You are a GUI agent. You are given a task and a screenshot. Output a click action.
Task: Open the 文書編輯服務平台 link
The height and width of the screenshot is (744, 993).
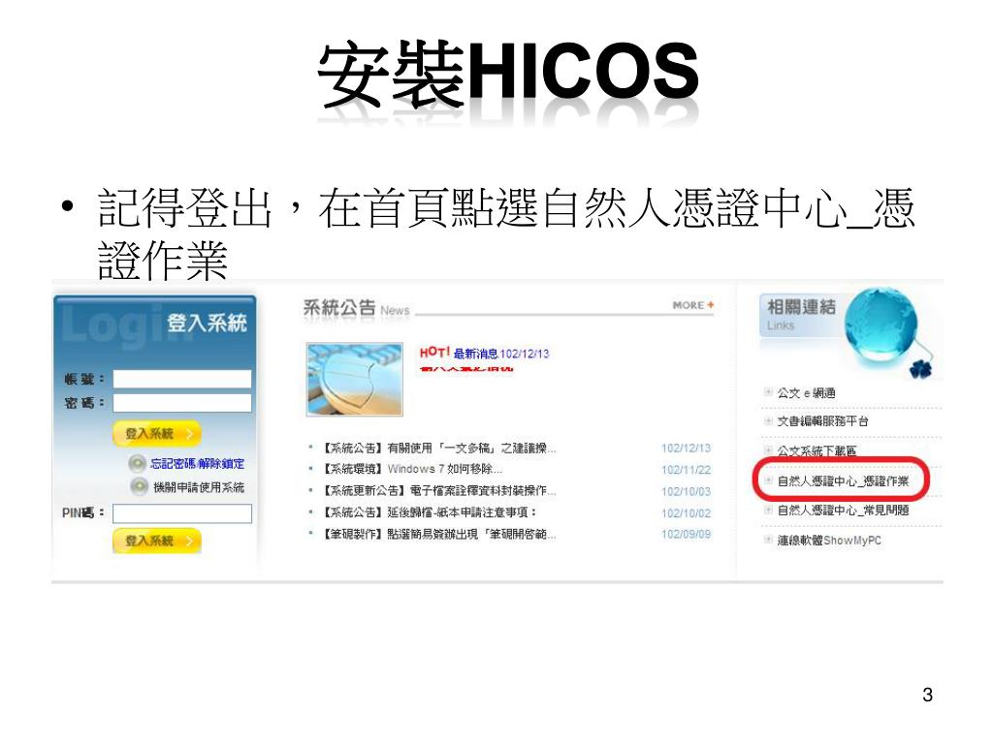822,421
